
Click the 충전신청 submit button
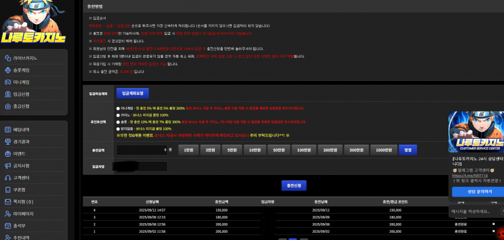(294, 186)
